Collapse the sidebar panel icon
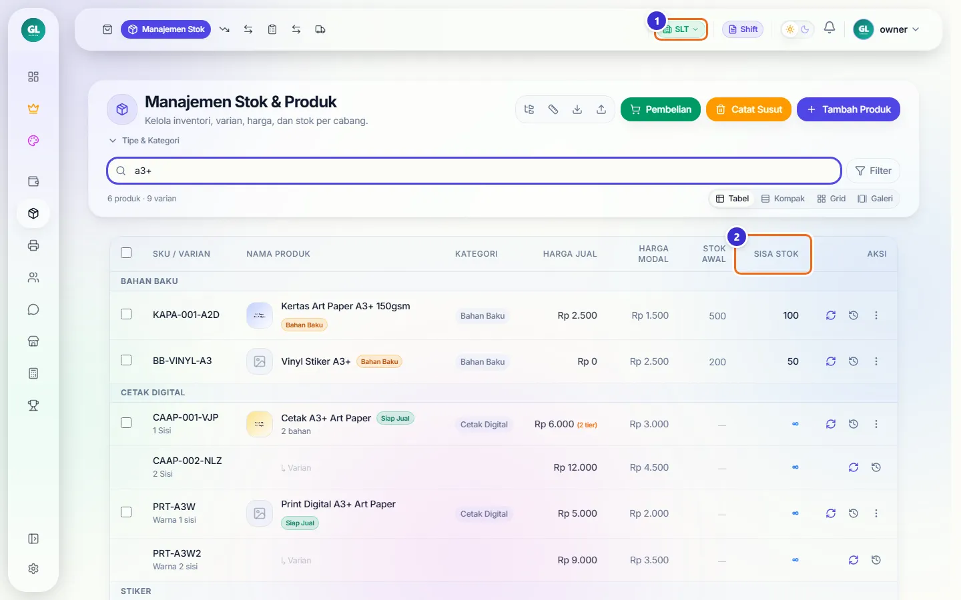This screenshot has width=961, height=600. pos(33,539)
